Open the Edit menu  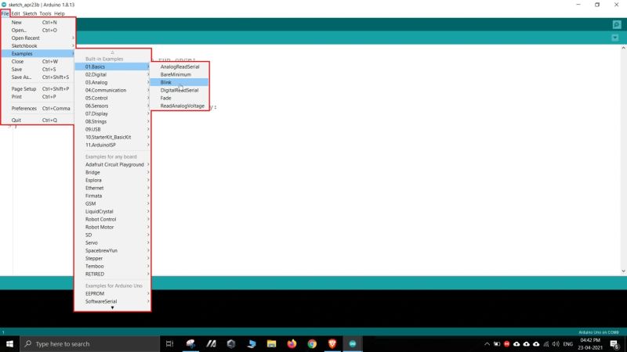(16, 13)
